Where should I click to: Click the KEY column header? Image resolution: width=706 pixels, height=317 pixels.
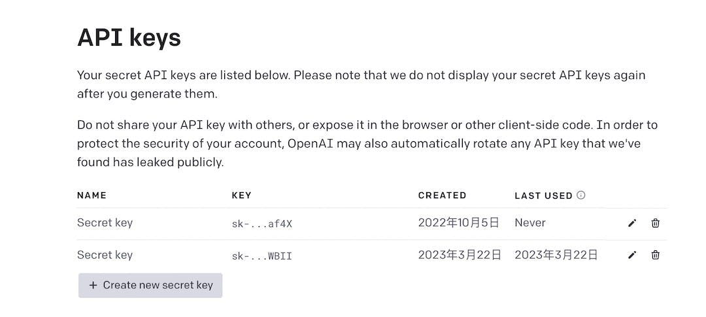[241, 195]
